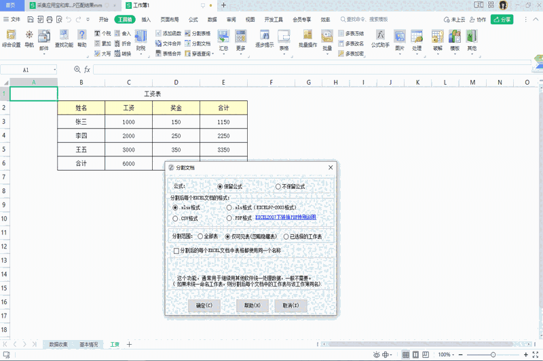Add a new sheet with plus icon
The width and height of the screenshot is (543, 361).
point(130,345)
